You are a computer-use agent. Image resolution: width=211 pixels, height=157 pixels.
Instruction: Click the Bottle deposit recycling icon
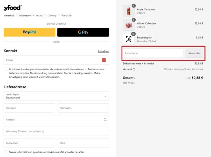[x=129, y=39]
